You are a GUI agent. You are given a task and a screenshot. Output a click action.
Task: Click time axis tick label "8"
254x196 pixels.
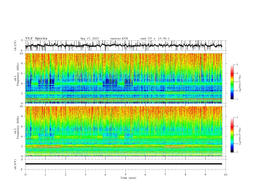185,175
